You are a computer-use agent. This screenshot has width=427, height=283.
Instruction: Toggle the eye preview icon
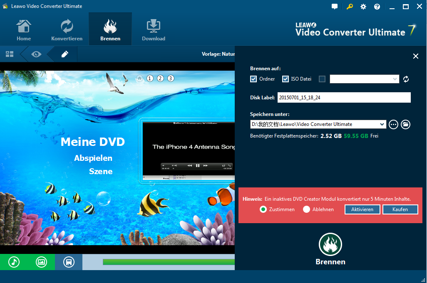coord(36,54)
